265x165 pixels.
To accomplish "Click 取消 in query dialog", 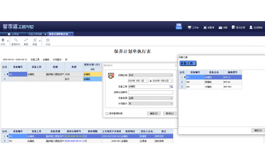I will [170, 114].
